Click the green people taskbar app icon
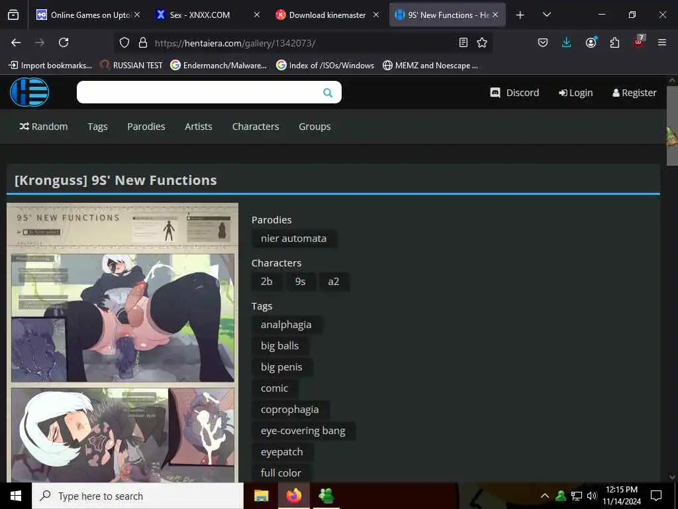This screenshot has width=678, height=509. pyautogui.click(x=326, y=496)
